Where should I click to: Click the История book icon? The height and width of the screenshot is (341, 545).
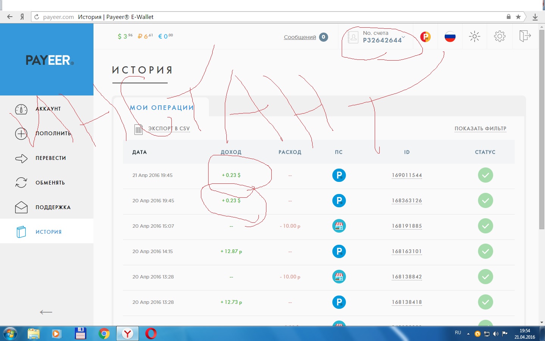(21, 232)
